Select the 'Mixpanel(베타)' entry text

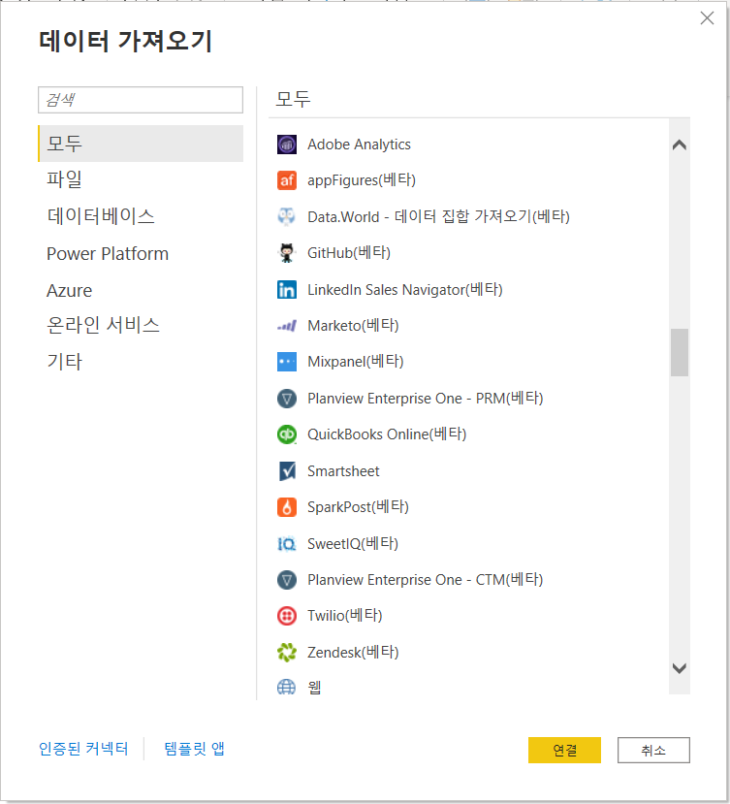click(x=355, y=362)
